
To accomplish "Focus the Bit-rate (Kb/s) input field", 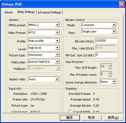I will [x=106, y=41].
